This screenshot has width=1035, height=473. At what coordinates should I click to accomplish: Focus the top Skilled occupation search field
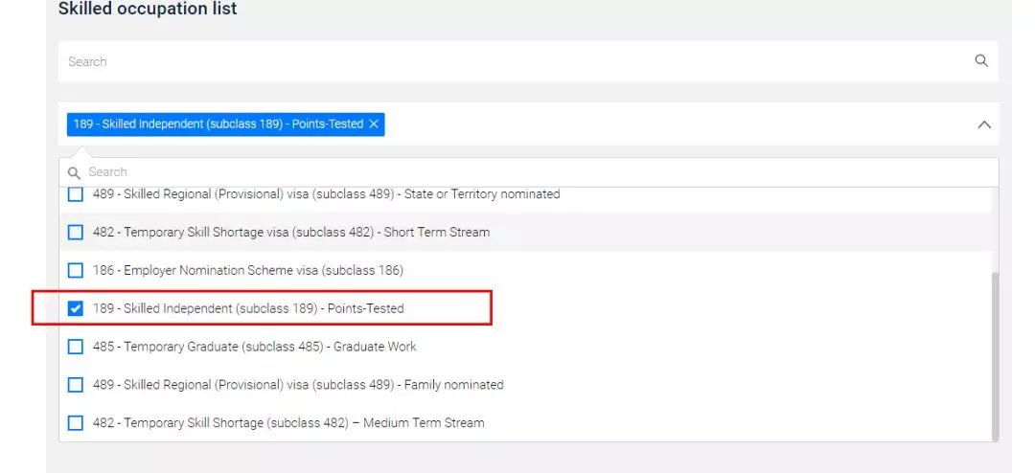coord(517,61)
